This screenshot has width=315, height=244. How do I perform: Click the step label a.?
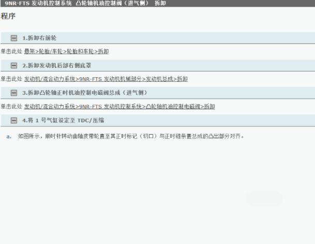[x=9, y=137]
